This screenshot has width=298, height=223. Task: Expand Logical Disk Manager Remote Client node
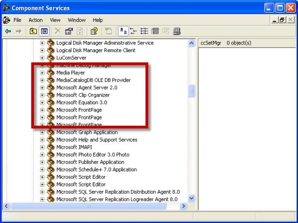coord(42,51)
